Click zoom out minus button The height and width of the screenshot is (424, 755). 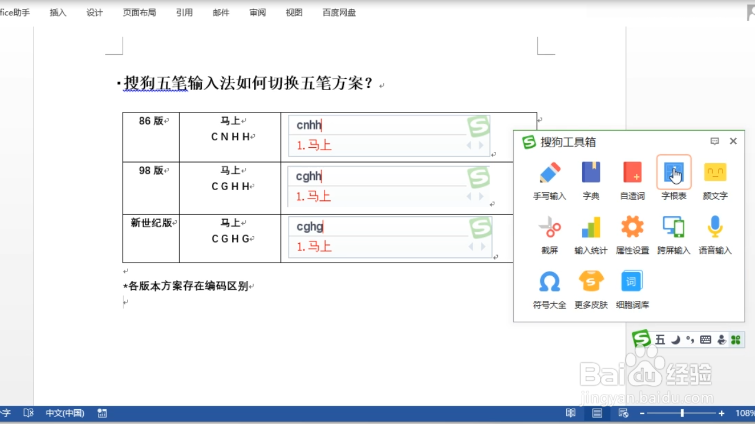pyautogui.click(x=642, y=413)
